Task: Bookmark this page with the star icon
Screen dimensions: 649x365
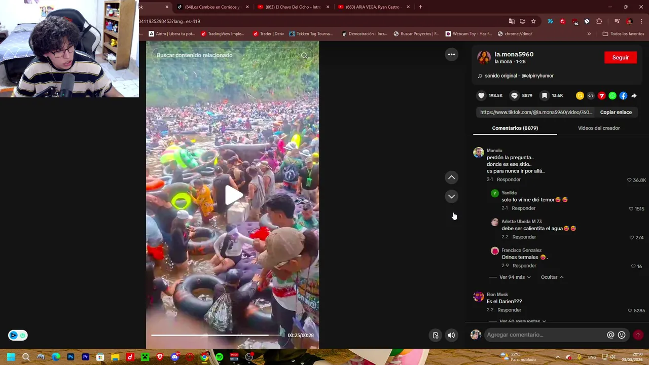Action: 533,21
